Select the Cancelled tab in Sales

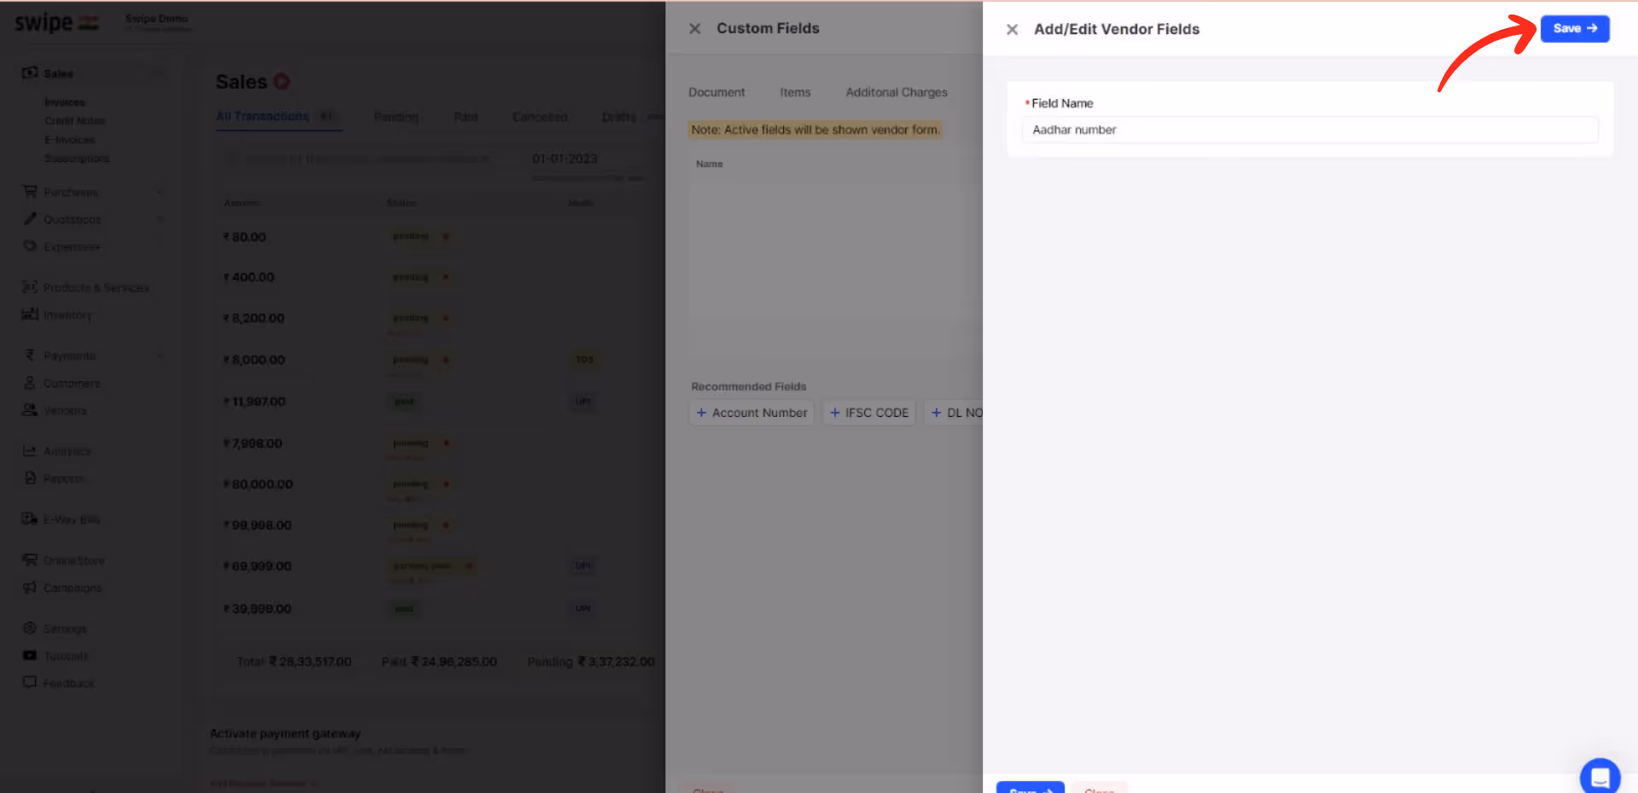540,117
